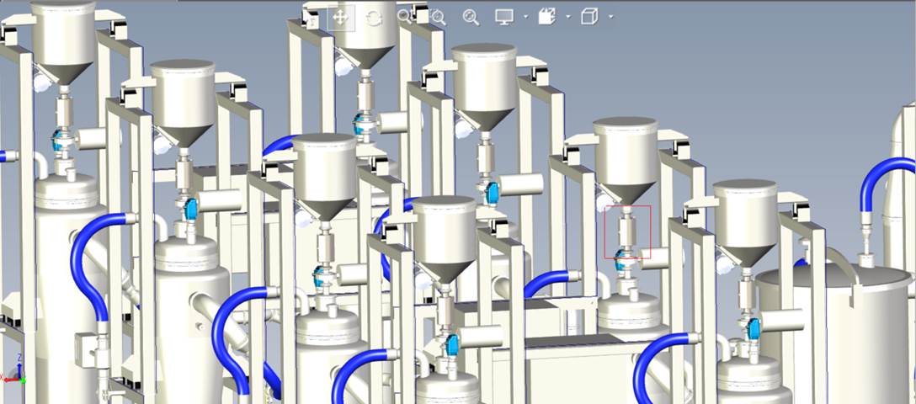Viewport: 916px width, 404px height.
Task: Click the monitor display settings icon
Action: coord(504,17)
